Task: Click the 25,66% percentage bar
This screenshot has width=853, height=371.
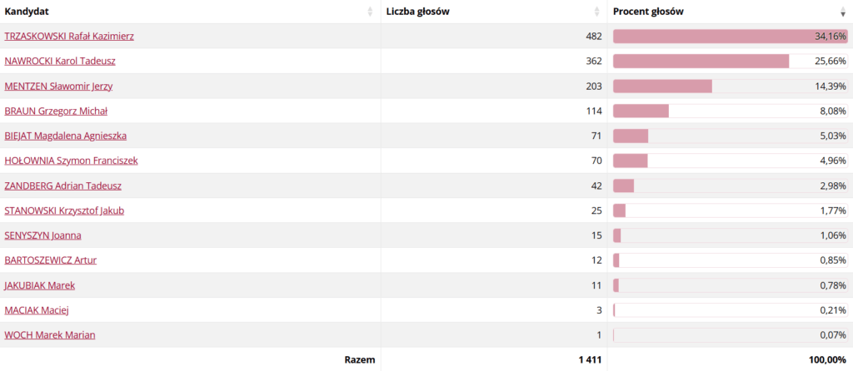Action: point(731,62)
